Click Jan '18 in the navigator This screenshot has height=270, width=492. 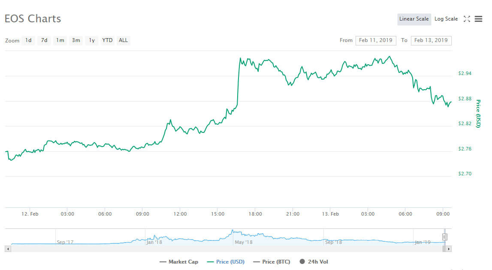pyautogui.click(x=154, y=242)
